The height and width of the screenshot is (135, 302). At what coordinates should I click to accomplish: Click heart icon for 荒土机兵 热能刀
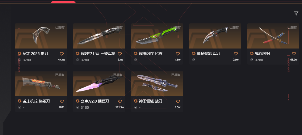(x=62, y=101)
